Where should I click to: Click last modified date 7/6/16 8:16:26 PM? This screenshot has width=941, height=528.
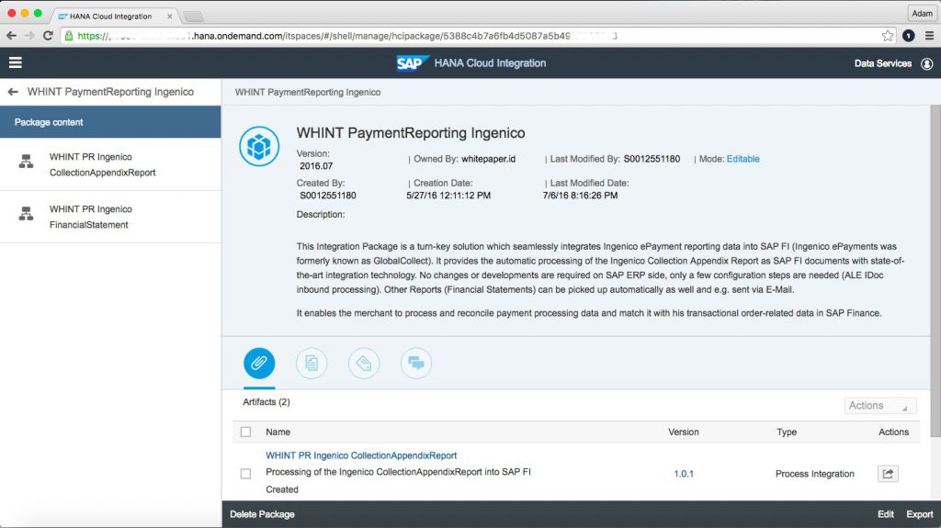(x=581, y=196)
